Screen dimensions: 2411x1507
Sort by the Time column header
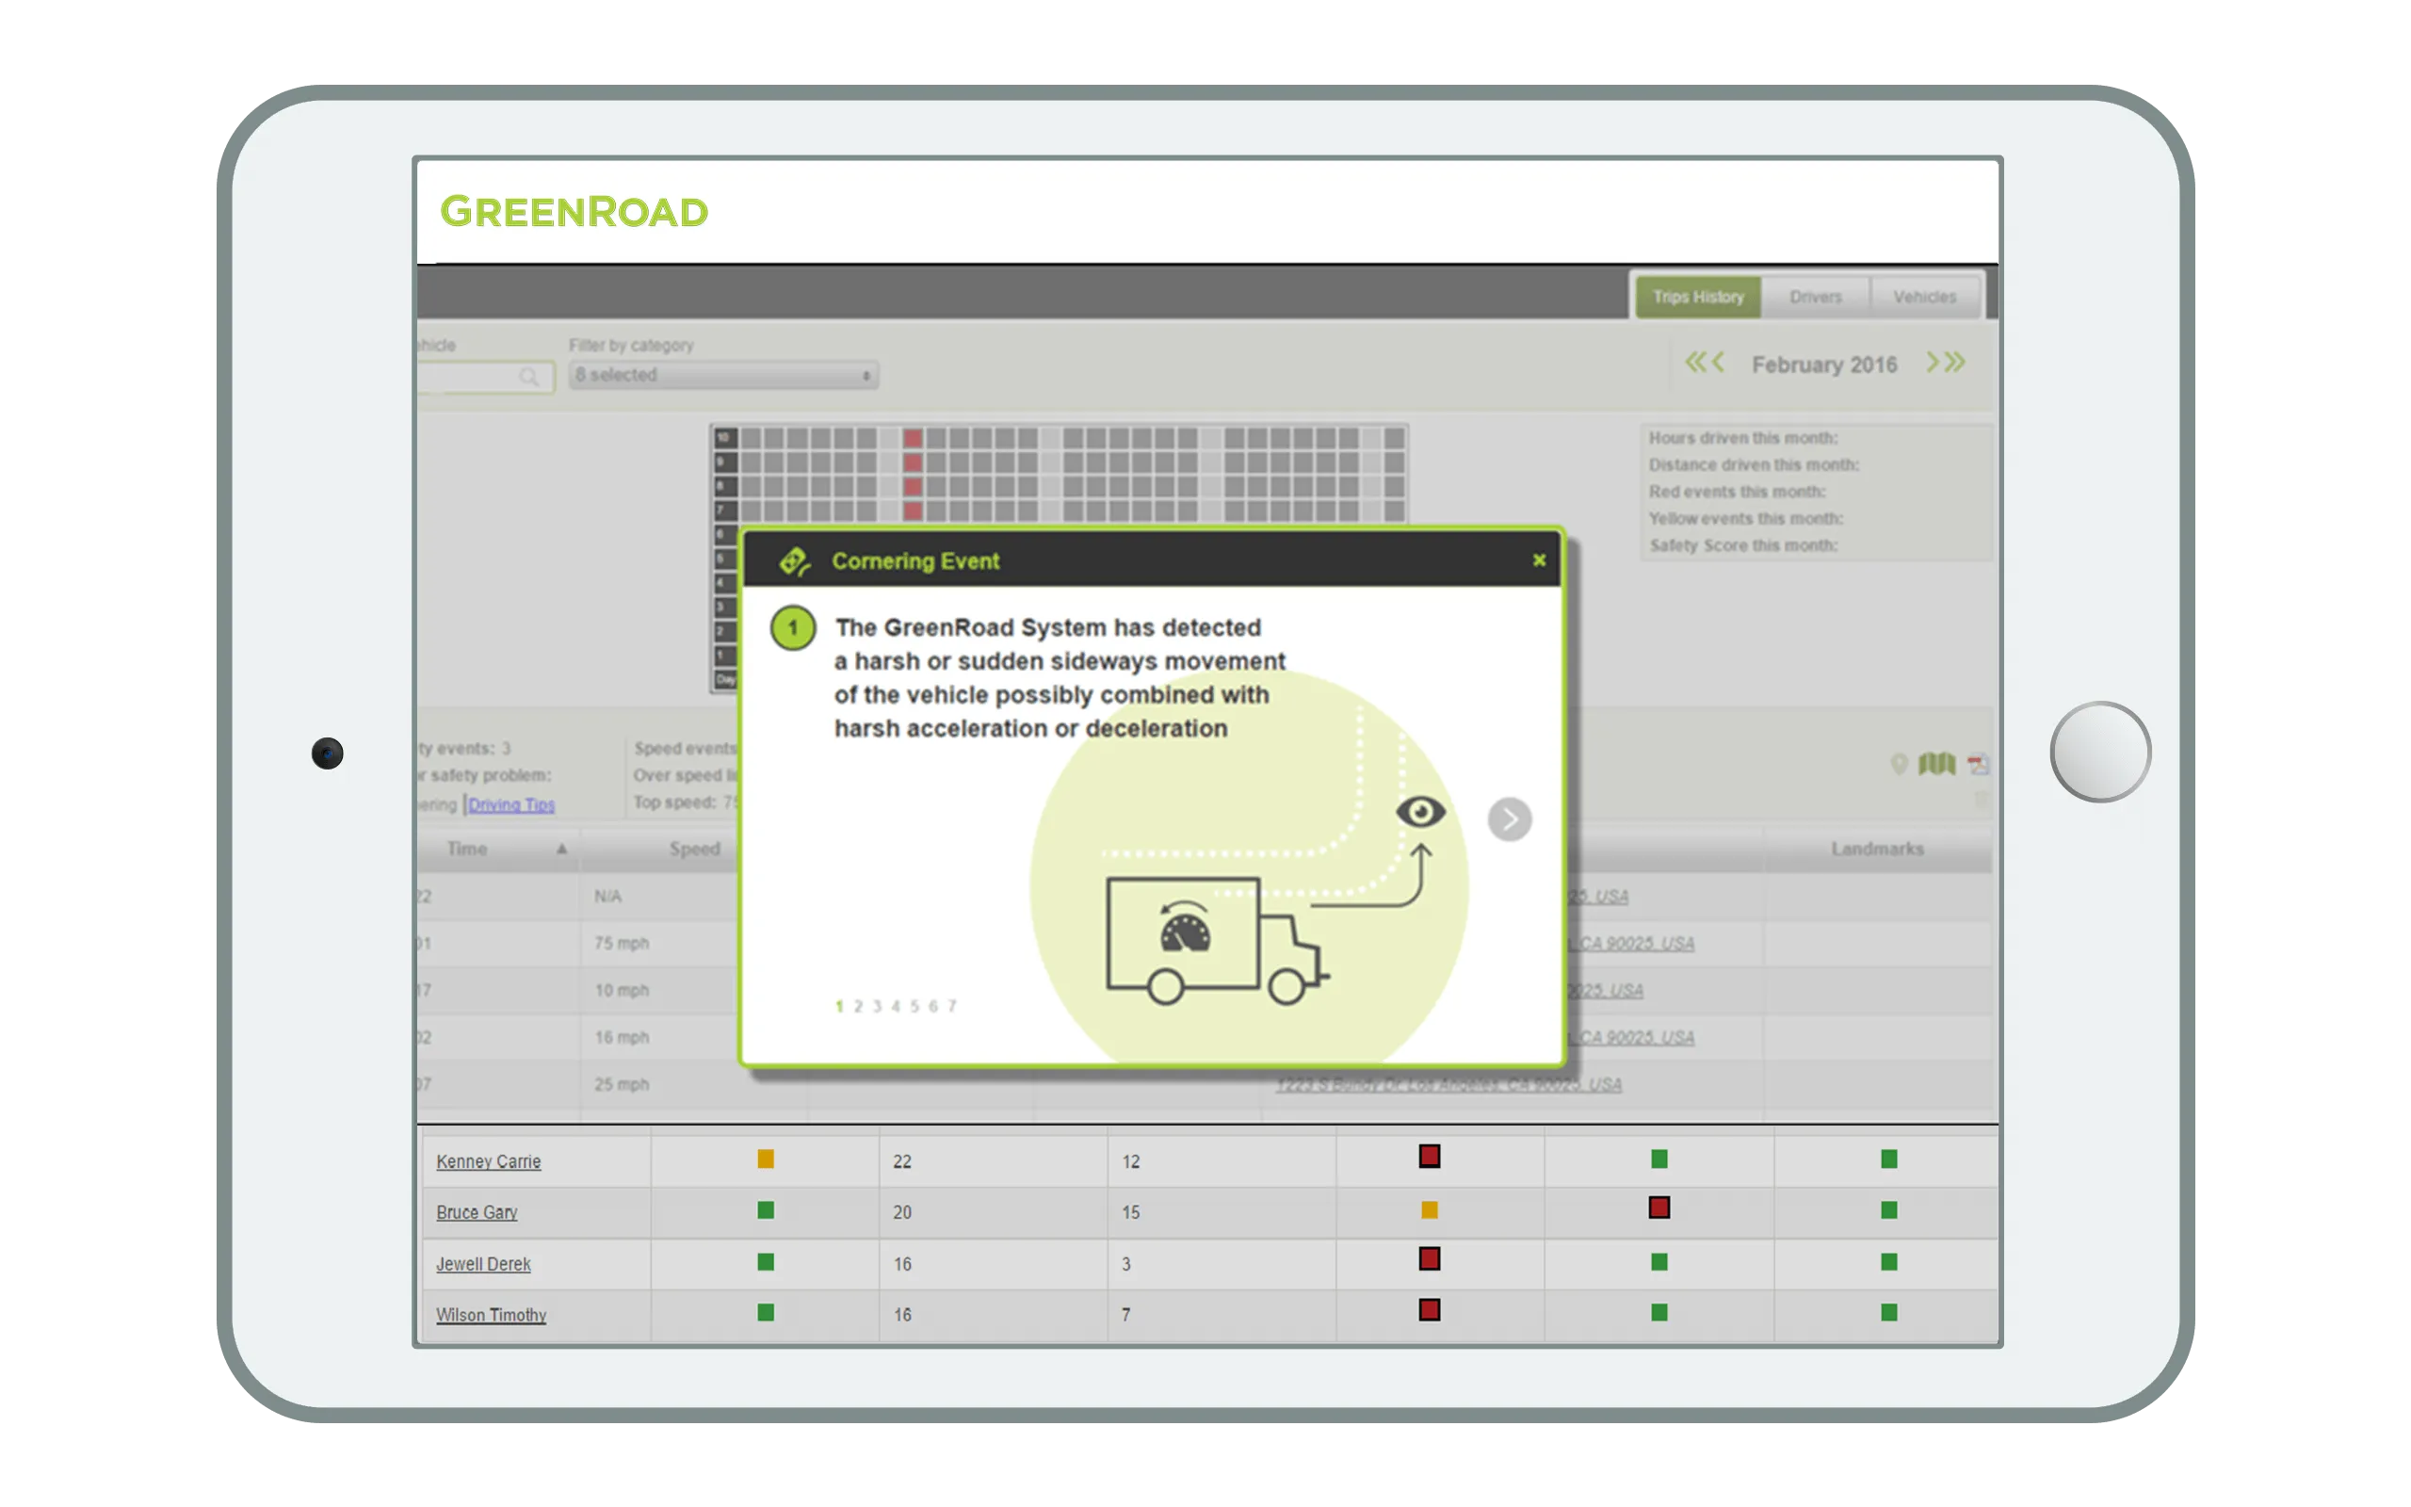click(x=468, y=850)
